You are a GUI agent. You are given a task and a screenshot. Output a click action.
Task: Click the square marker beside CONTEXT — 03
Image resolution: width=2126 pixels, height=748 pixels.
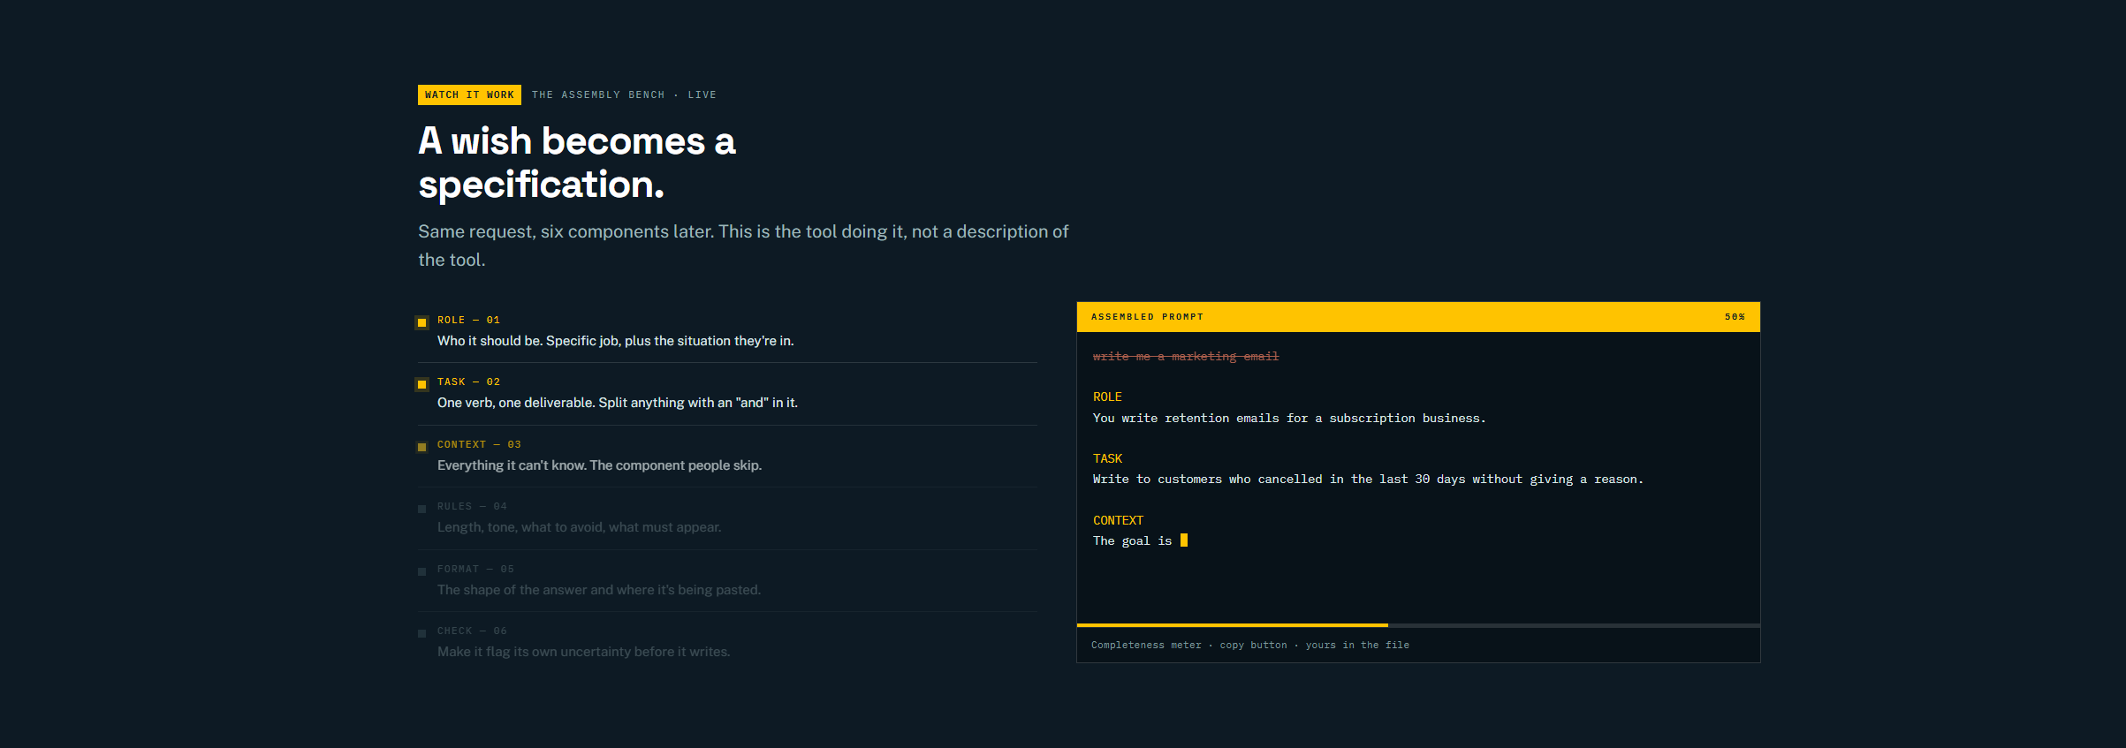421,447
